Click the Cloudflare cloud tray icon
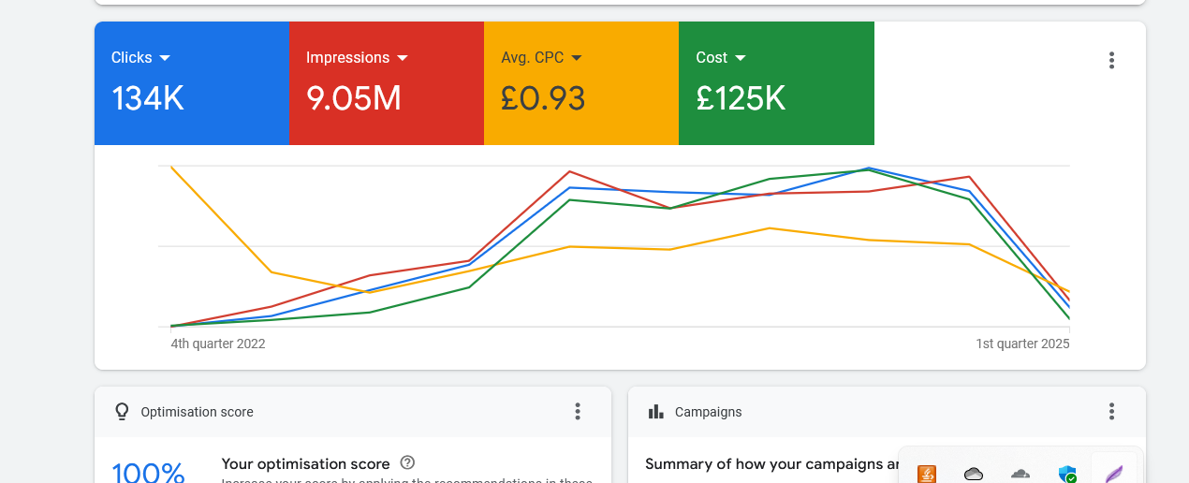The image size is (1189, 483). tap(1020, 474)
